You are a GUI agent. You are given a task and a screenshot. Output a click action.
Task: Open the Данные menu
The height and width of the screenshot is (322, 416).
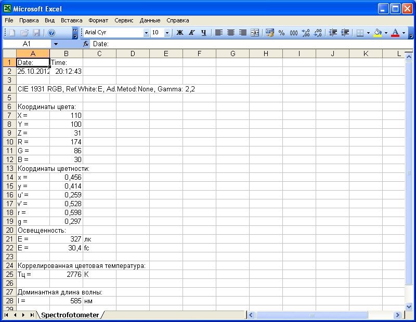coord(150,20)
